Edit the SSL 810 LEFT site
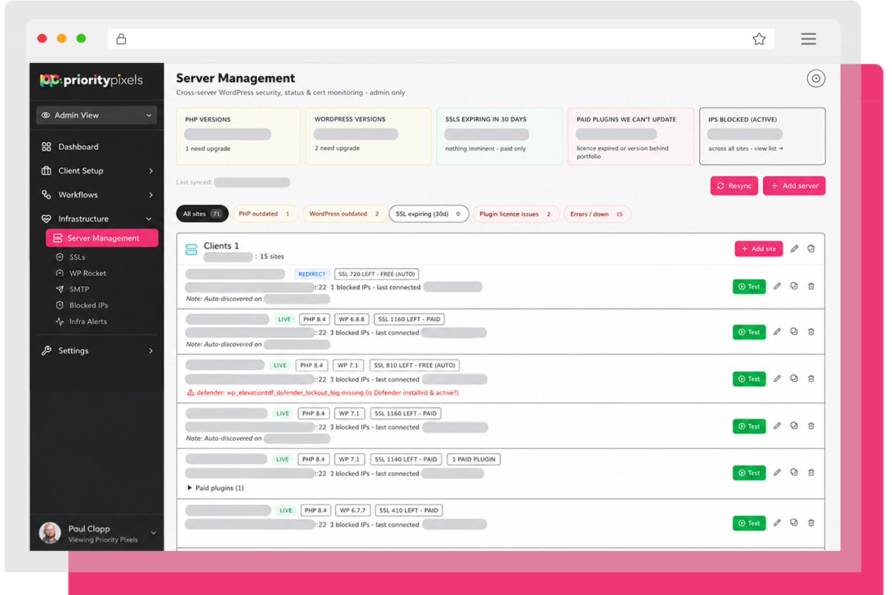 [x=777, y=378]
